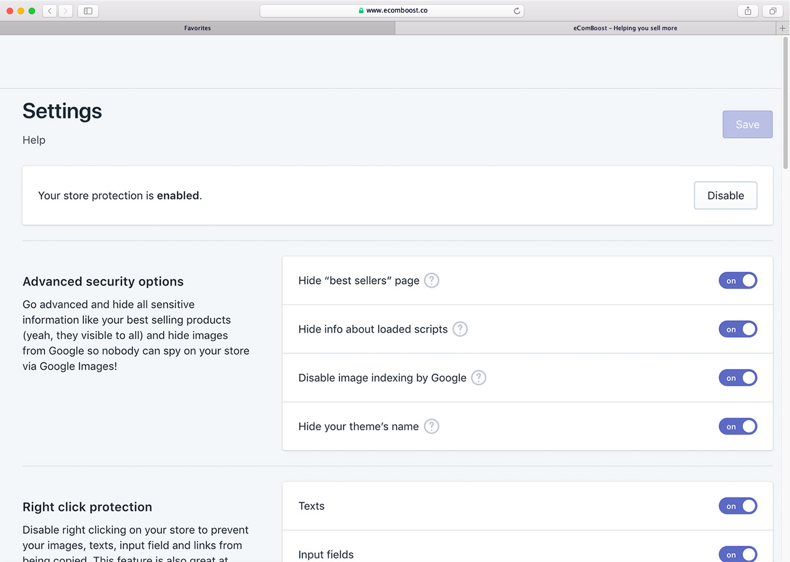Toggle Input fields protection switch
Screen dimensions: 790x562
pyautogui.click(x=738, y=554)
